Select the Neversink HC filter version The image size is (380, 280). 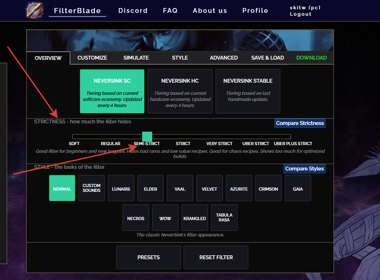(x=180, y=91)
